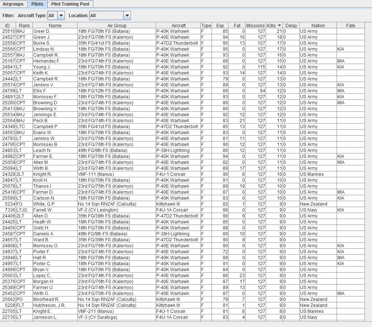
Task: Click White, G.P. name cell
Action: (x=55, y=204)
